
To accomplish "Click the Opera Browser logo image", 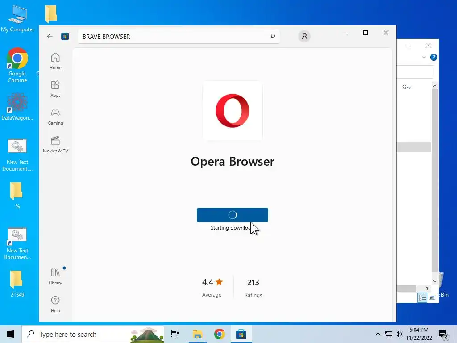I will (x=233, y=111).
